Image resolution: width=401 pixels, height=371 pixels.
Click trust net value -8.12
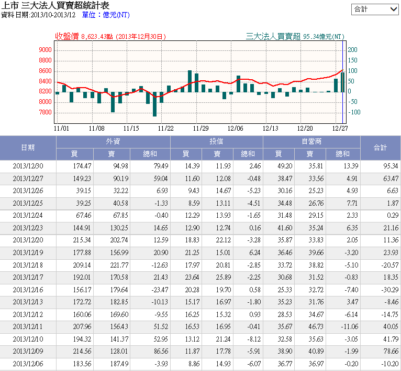[x=254, y=339]
